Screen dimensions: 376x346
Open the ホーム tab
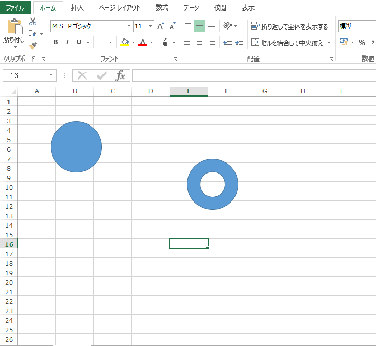click(x=48, y=8)
